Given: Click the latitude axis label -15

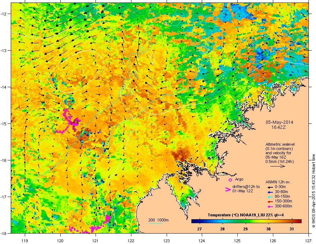Looking at the screenshot, I should tap(4, 123).
